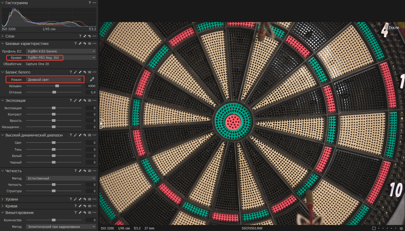Open Виньетирование panel three-dots menu

coord(94,212)
